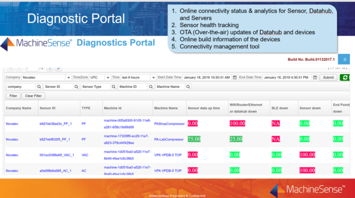Image resolution: width=355 pixels, height=198 pixels.
Task: Click the Clear Filter button
Action: click(33, 96)
